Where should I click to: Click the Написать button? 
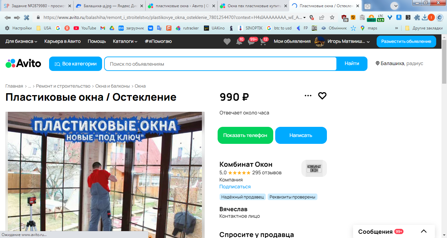click(x=301, y=135)
